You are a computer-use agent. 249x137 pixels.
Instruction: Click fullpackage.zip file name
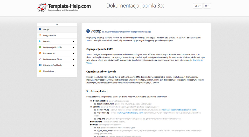click(103, 113)
